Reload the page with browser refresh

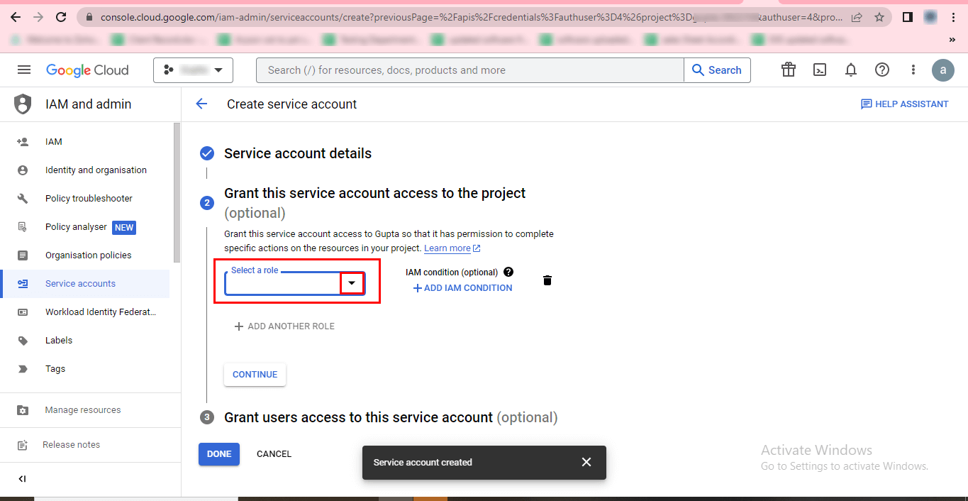point(61,17)
